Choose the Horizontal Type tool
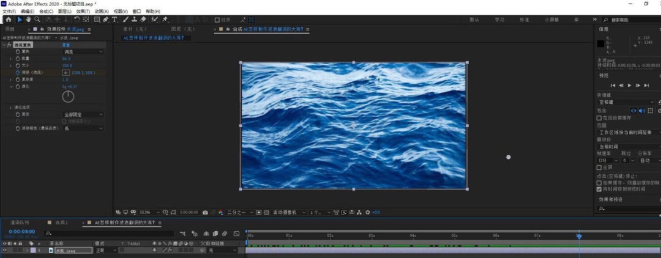This screenshot has width=661, height=258. coord(116,20)
